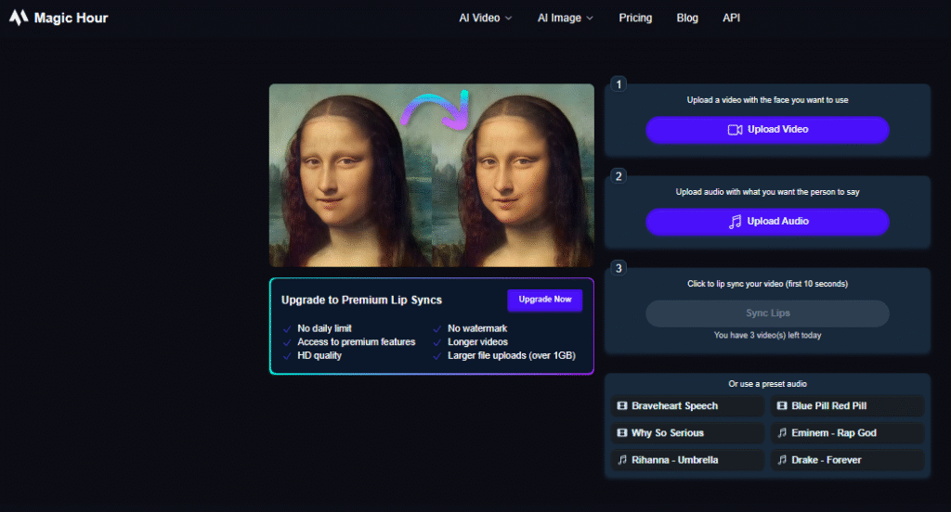Click the 'No watermark' feature text
The height and width of the screenshot is (512, 951).
(477, 328)
